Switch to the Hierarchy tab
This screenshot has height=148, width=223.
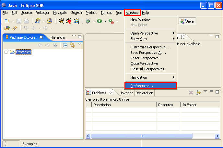pos(58,37)
